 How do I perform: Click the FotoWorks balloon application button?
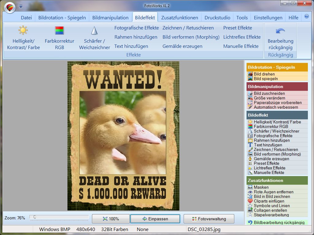tap(10, 8)
